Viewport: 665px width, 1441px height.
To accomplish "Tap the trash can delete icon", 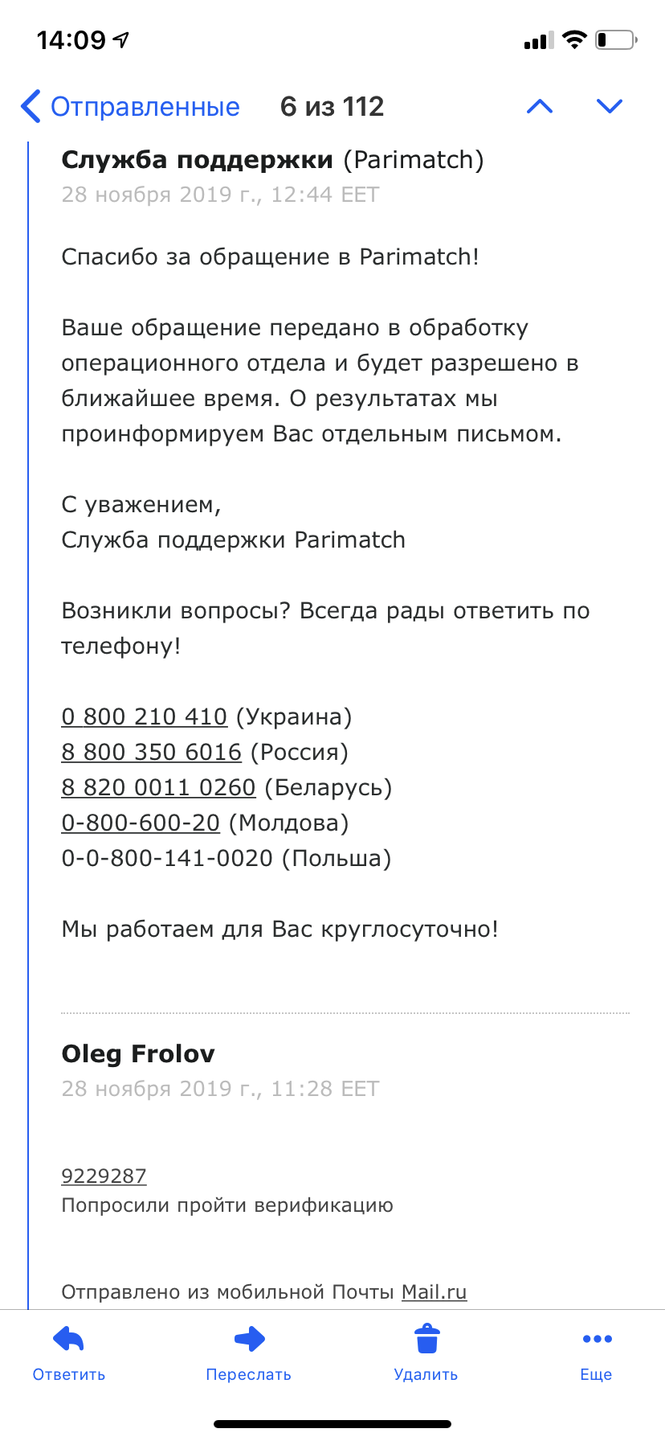I will pos(426,1340).
